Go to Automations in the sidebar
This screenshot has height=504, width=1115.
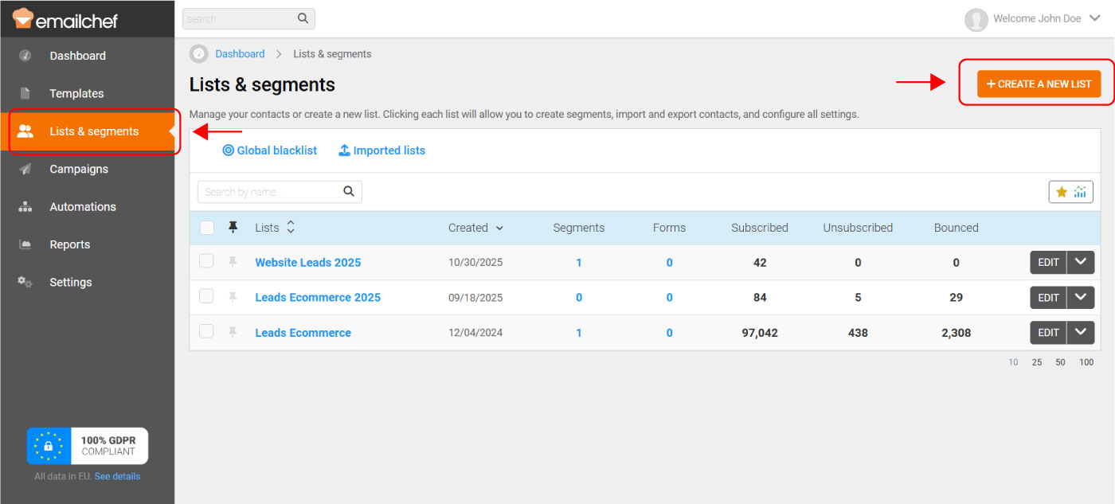(x=82, y=207)
